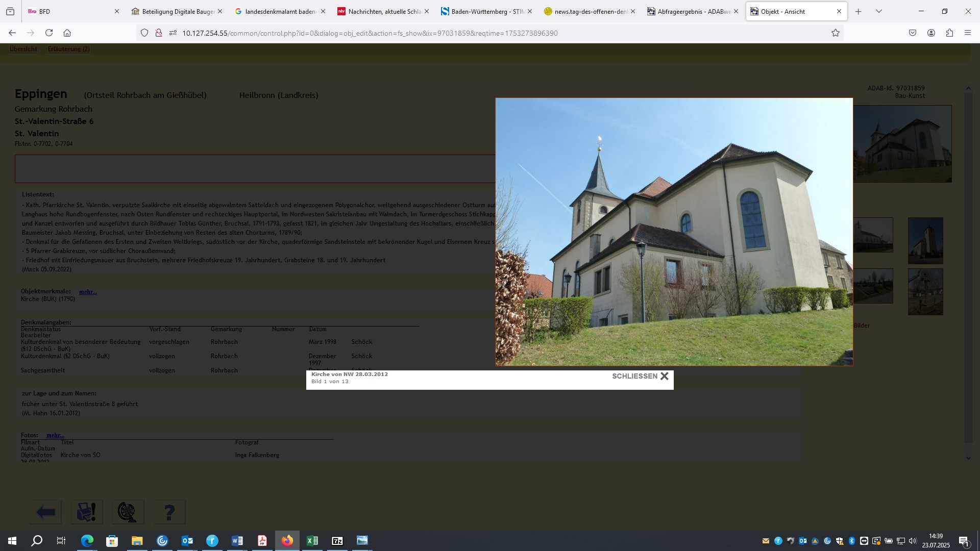The width and height of the screenshot is (980, 551).
Task: Open the globe map icon button
Action: pos(128,512)
